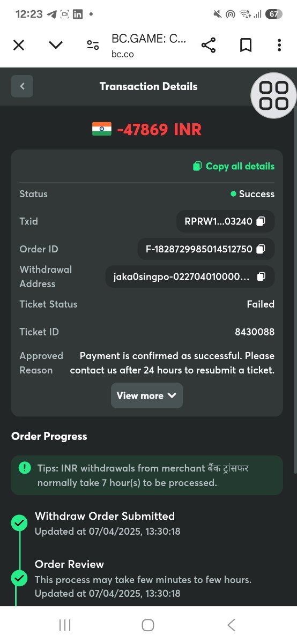Viewport: 297px width, 643px height.
Task: Open the floating four-squares menu button
Action: point(273,95)
